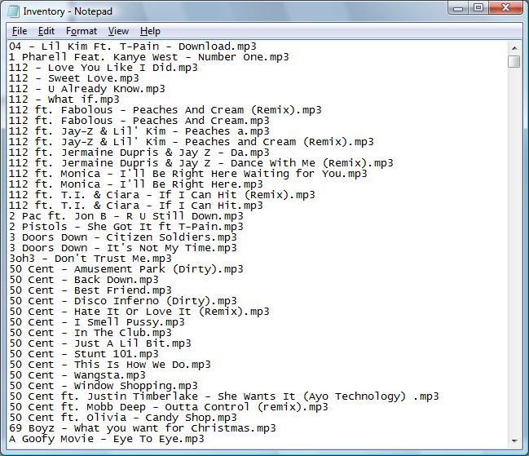
Task: Click line "112 - Love You Like I Did.mp3"
Action: (x=104, y=68)
